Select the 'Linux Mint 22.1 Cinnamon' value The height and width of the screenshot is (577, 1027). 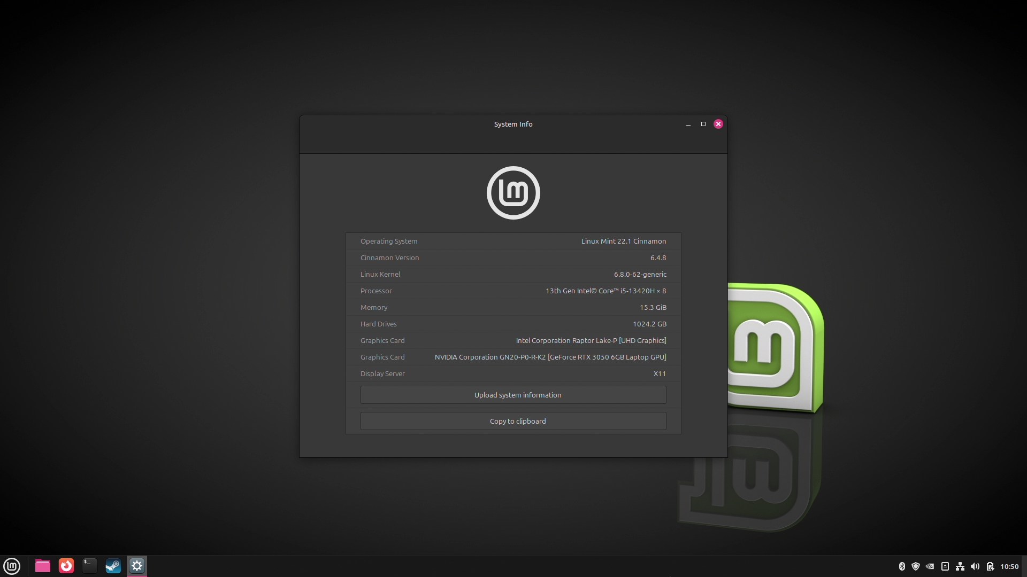[x=624, y=241]
